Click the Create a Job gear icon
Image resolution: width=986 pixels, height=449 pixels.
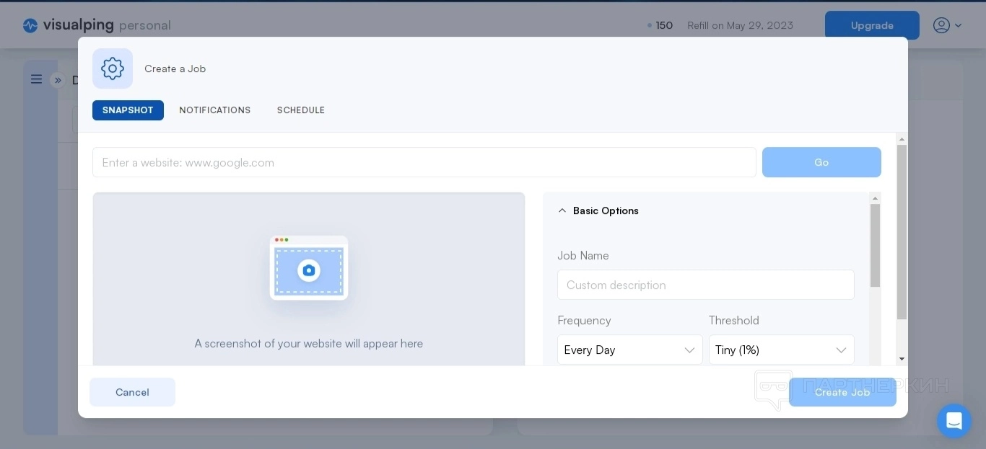pyautogui.click(x=113, y=68)
